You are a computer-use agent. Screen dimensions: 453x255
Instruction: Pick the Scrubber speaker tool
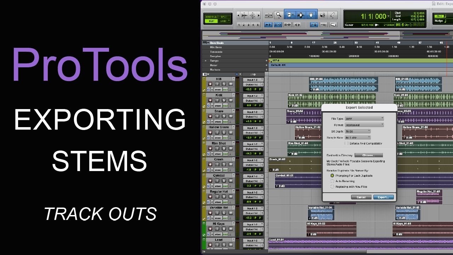pos(322,15)
